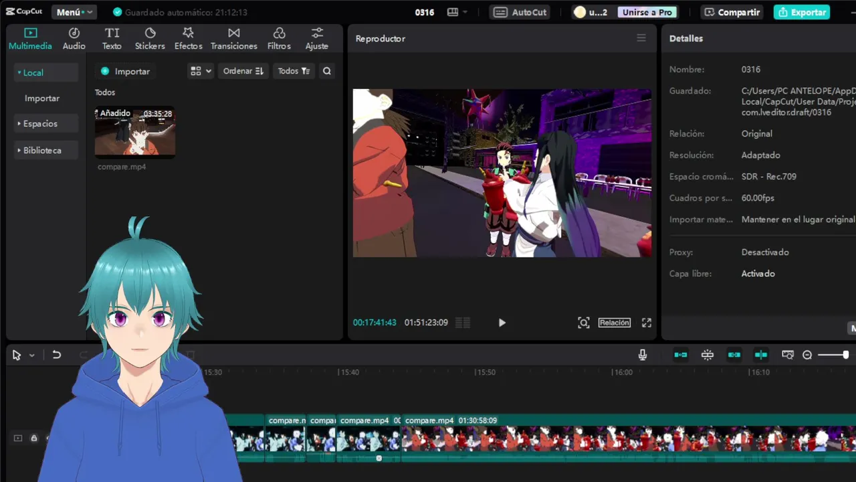Click the Capa libre Activado value

(758, 274)
